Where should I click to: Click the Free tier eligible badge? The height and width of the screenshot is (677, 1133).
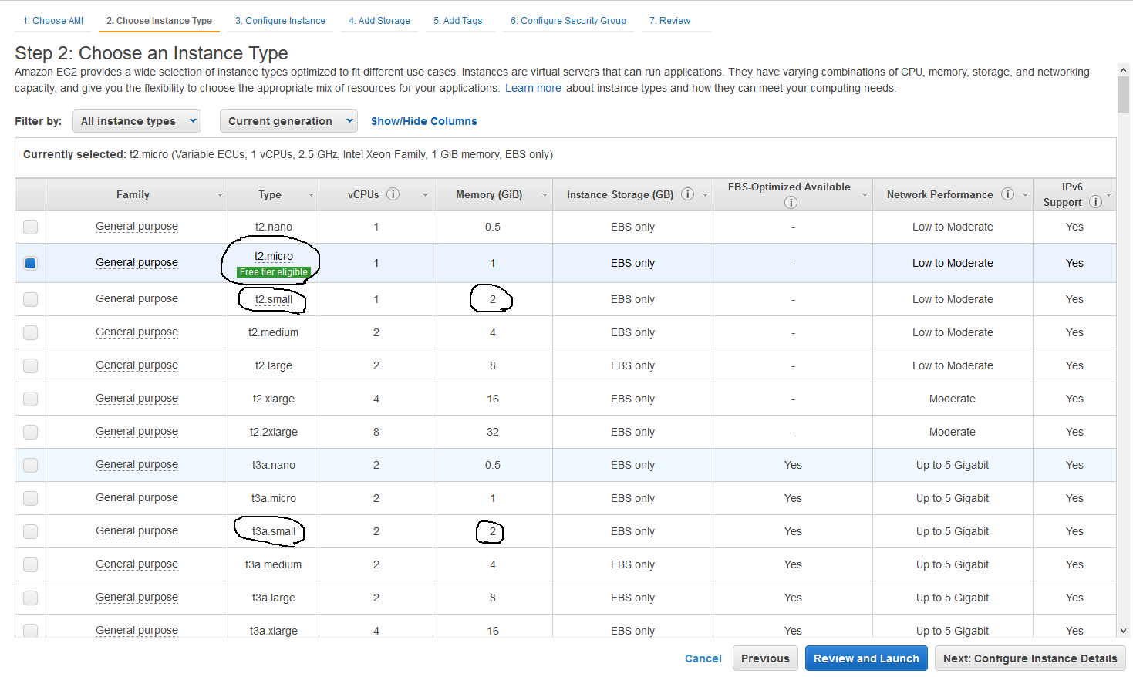pyautogui.click(x=274, y=272)
